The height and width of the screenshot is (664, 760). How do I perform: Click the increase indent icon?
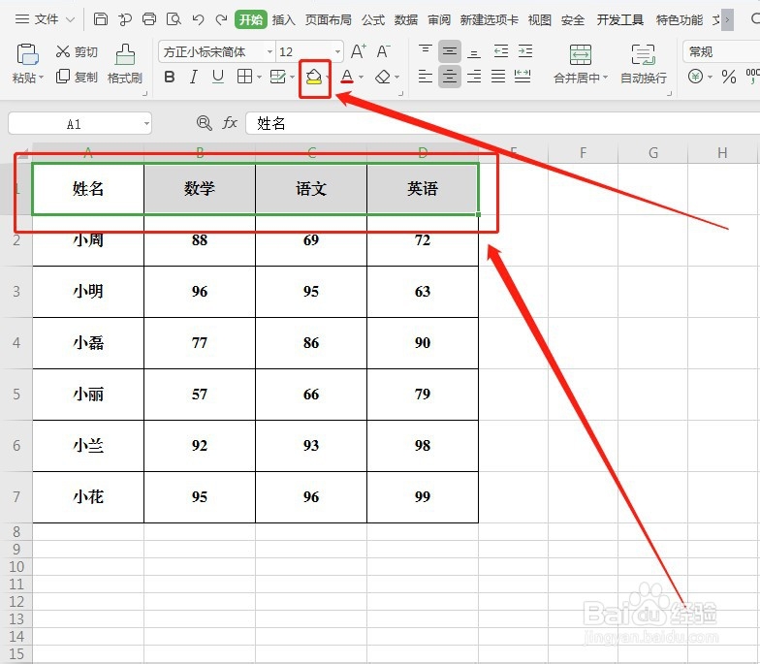[x=525, y=50]
